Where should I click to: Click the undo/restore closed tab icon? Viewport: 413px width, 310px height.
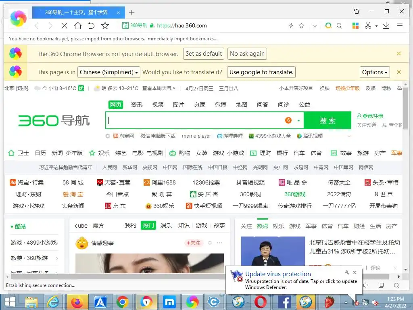[91, 25]
